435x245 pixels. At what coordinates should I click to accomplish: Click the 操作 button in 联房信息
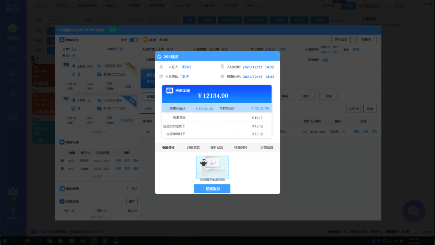click(132, 201)
